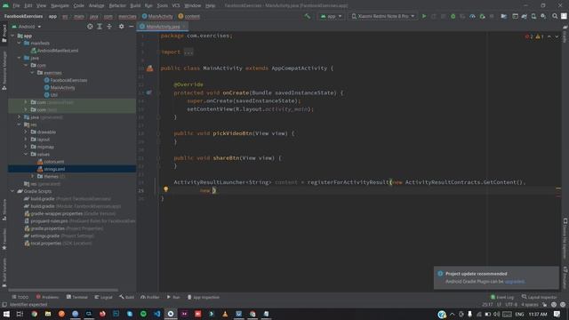The width and height of the screenshot is (569, 320).
Task: Click the Make Project hammer icon
Action: [x=308, y=16]
